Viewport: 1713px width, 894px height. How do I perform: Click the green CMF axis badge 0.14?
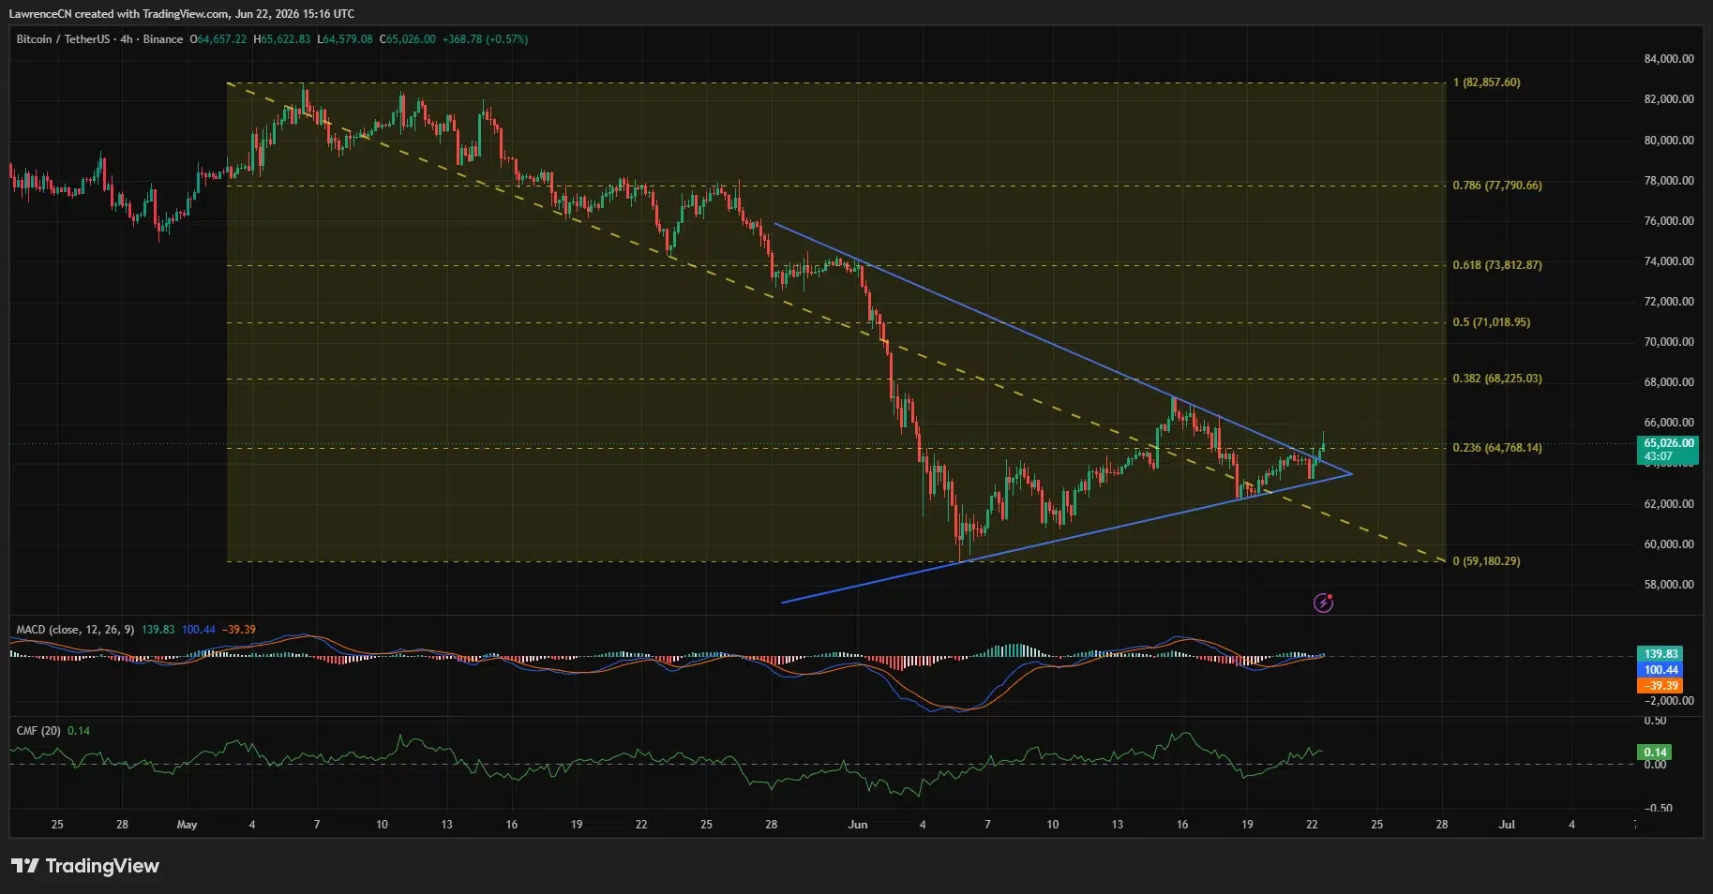coord(1655,752)
